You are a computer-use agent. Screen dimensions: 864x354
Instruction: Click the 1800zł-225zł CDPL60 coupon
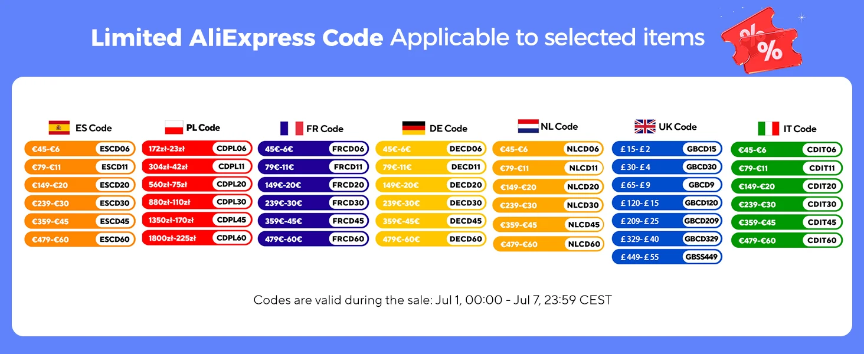pos(198,238)
